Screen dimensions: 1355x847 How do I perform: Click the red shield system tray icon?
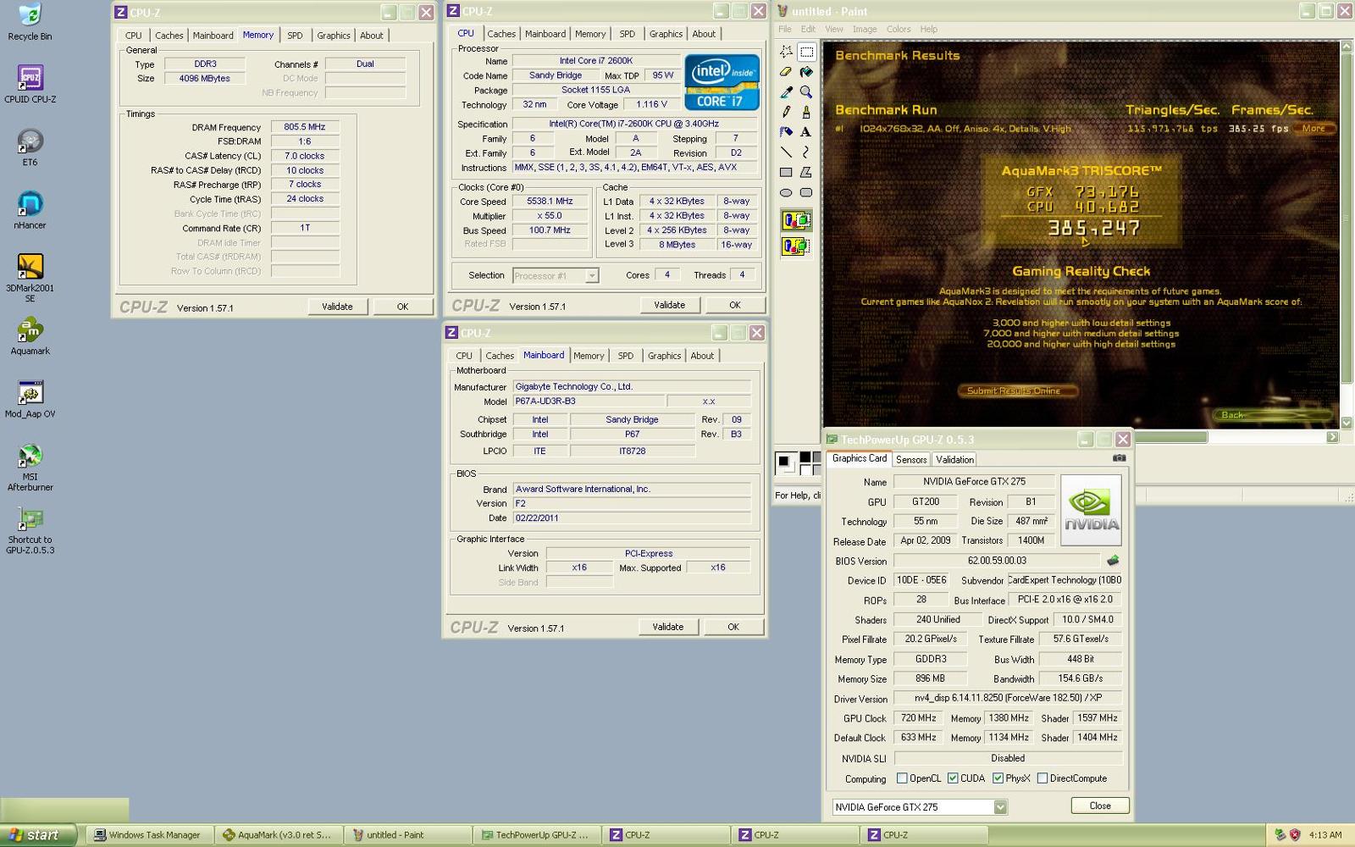coord(1295,834)
